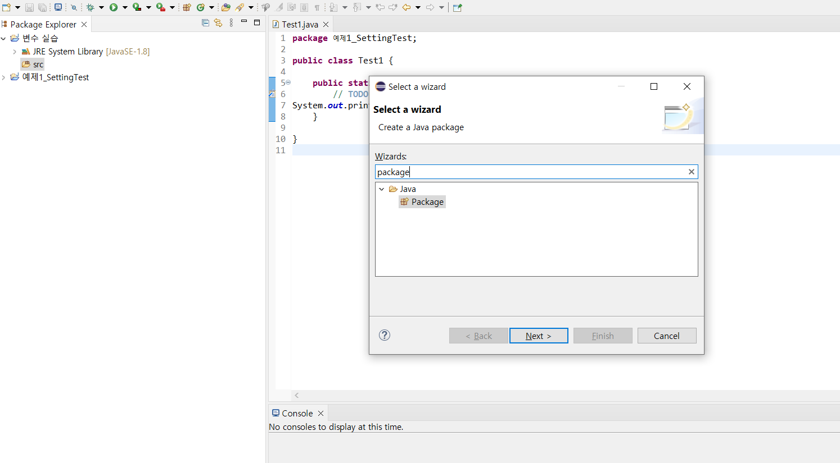Click the Save toolbar icon
The width and height of the screenshot is (840, 463).
click(29, 7)
